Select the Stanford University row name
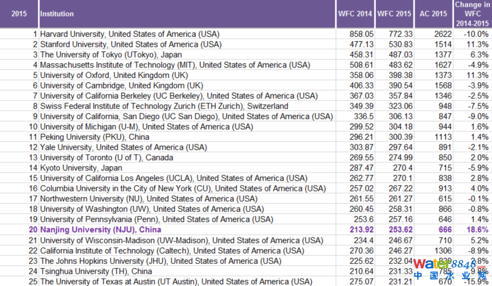Image resolution: width=492 pixels, height=286 pixels. coord(130,45)
